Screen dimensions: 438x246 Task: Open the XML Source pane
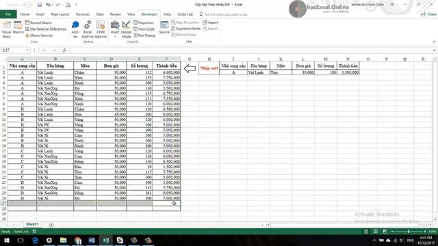click(164, 28)
